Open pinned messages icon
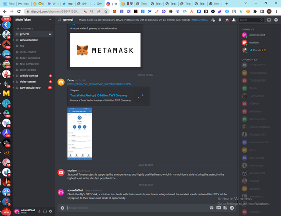 pos(227,20)
